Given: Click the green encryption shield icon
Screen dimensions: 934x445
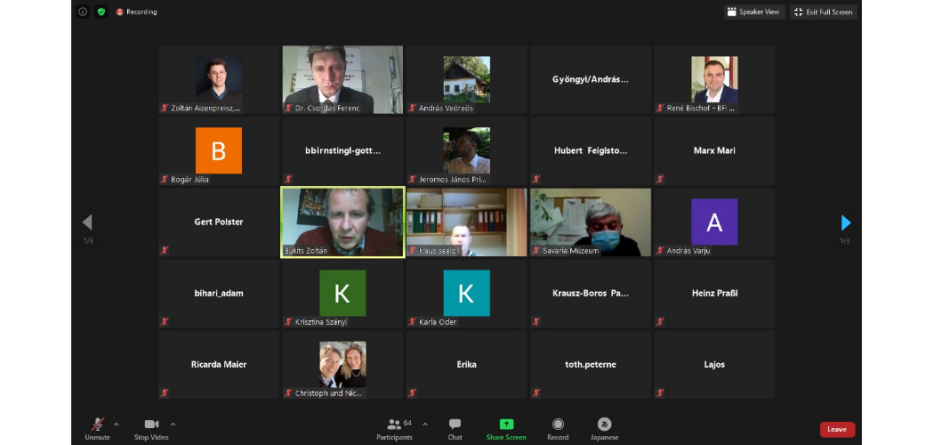Looking at the screenshot, I should [101, 12].
